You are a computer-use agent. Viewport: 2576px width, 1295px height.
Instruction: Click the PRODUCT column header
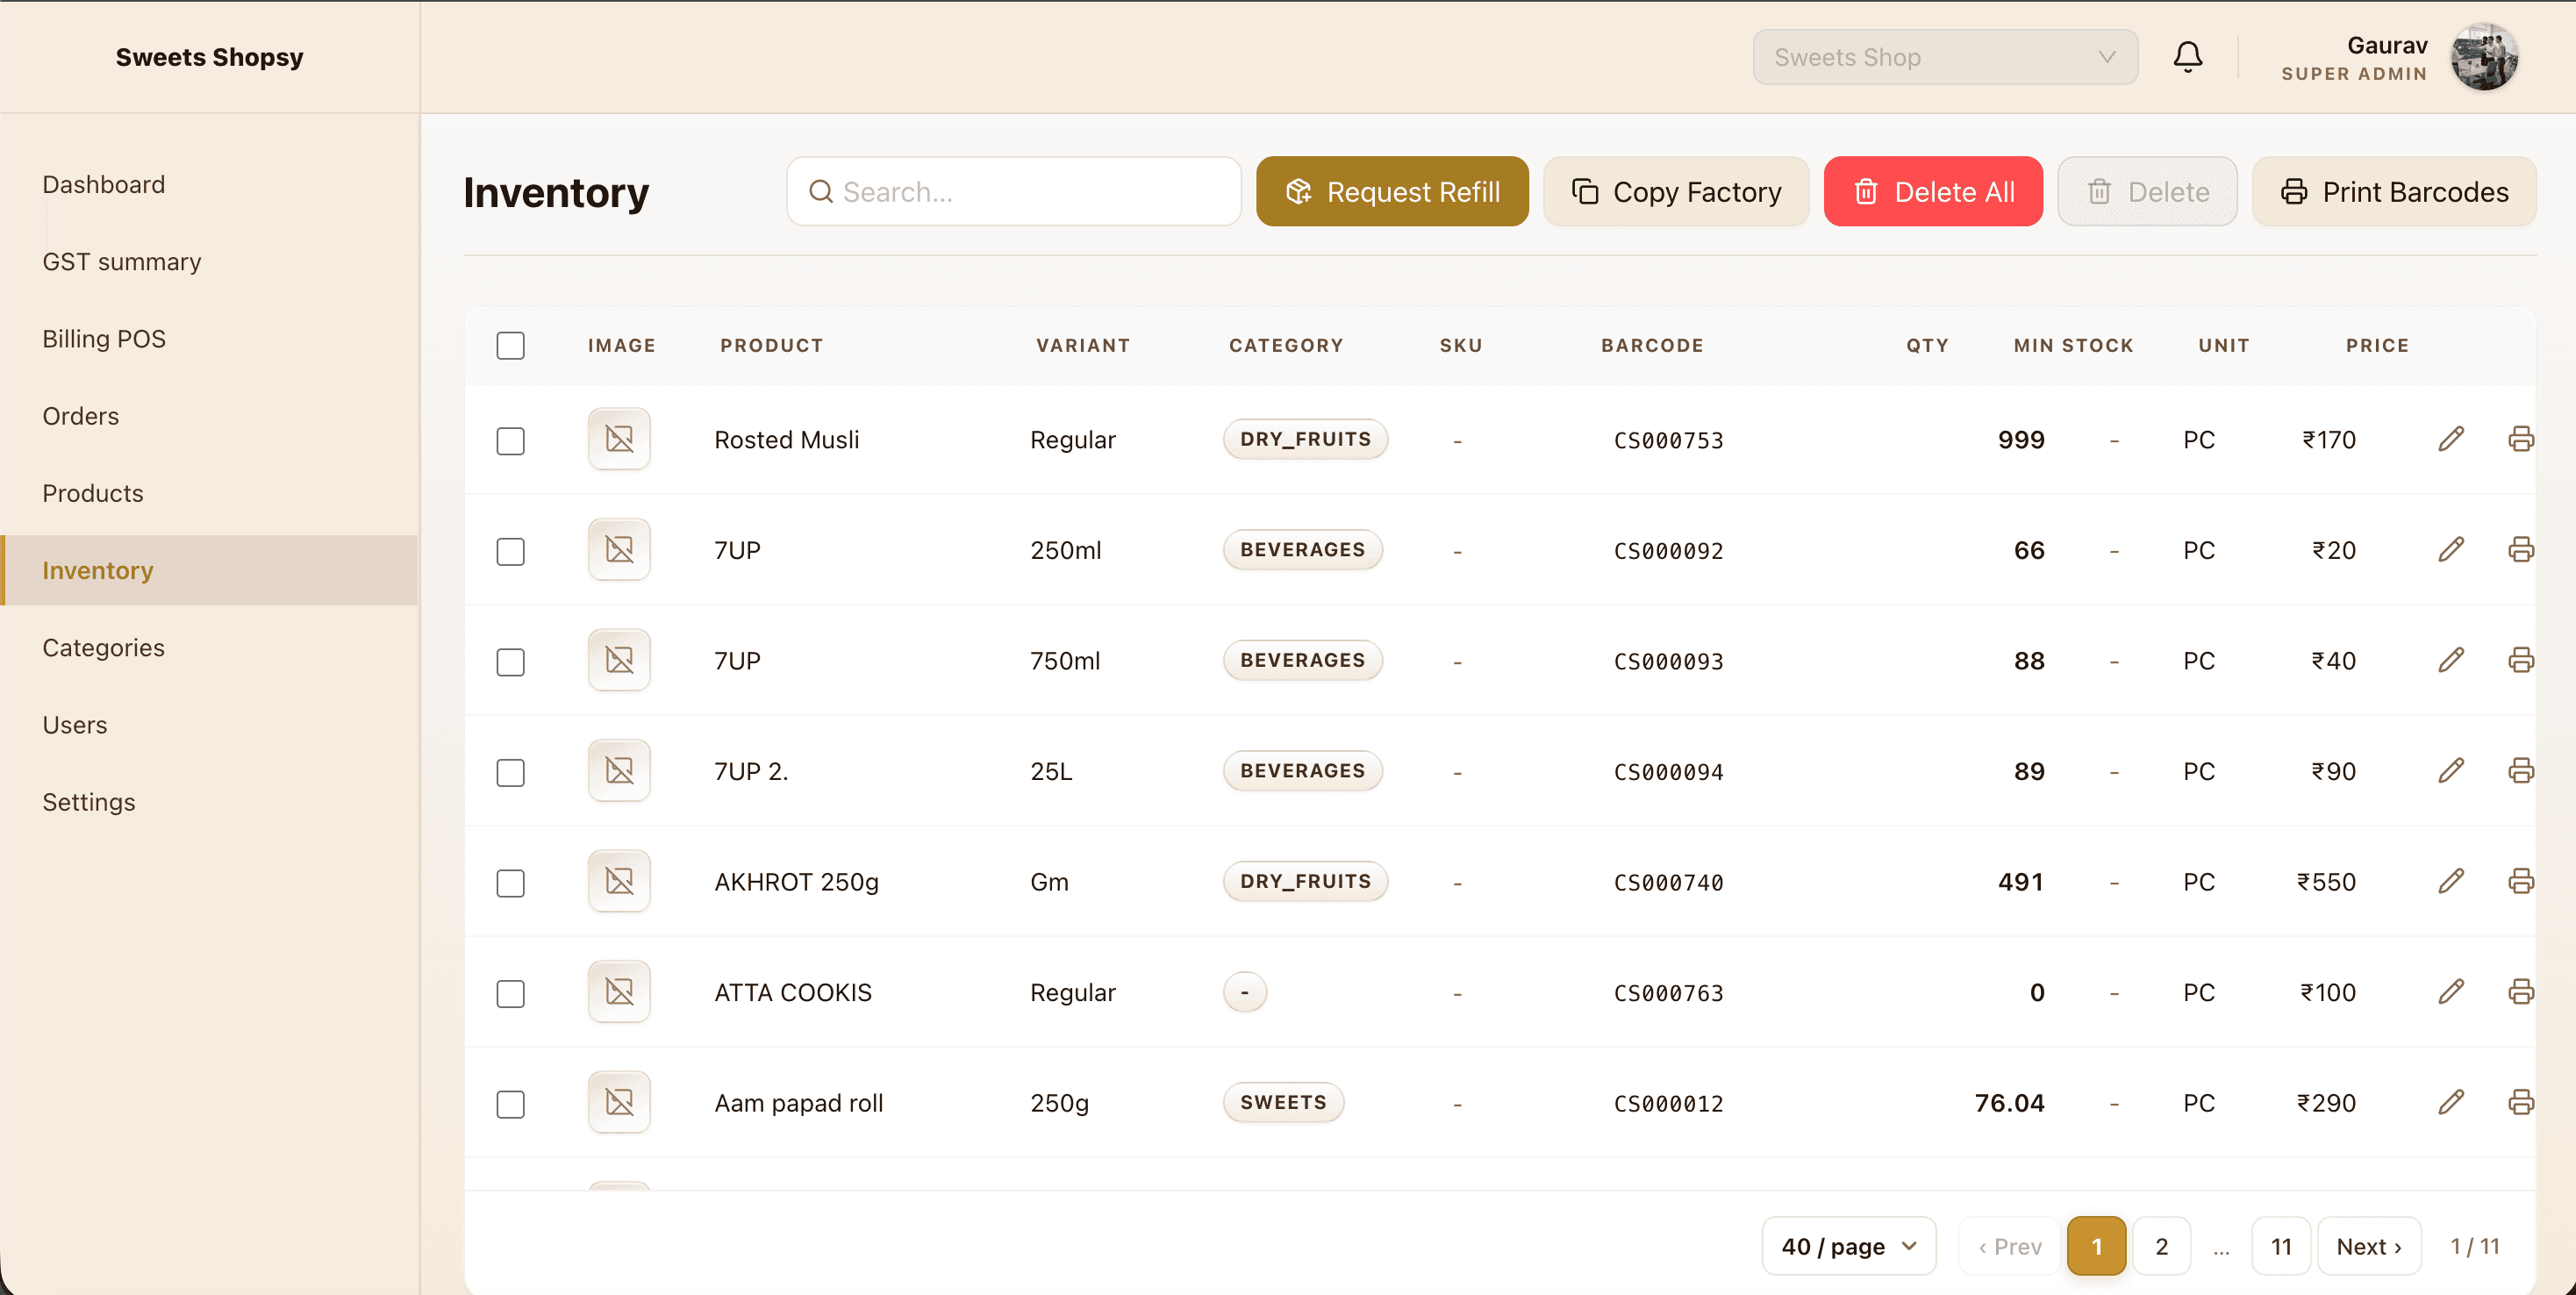[x=771, y=345]
